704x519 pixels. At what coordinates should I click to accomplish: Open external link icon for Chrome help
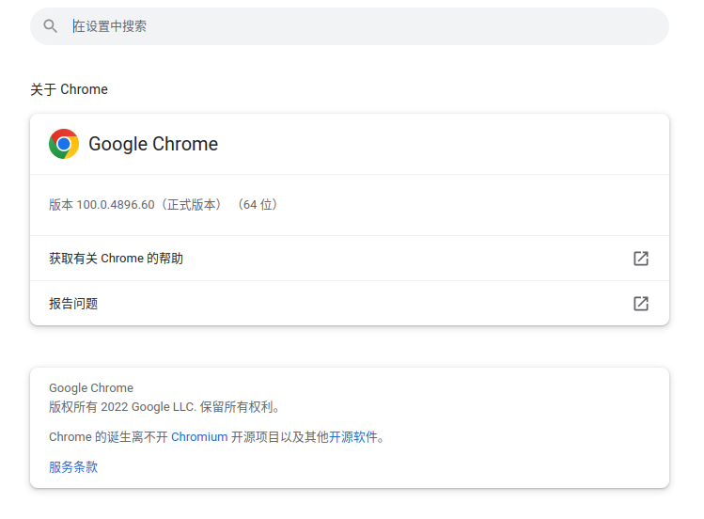click(x=641, y=259)
